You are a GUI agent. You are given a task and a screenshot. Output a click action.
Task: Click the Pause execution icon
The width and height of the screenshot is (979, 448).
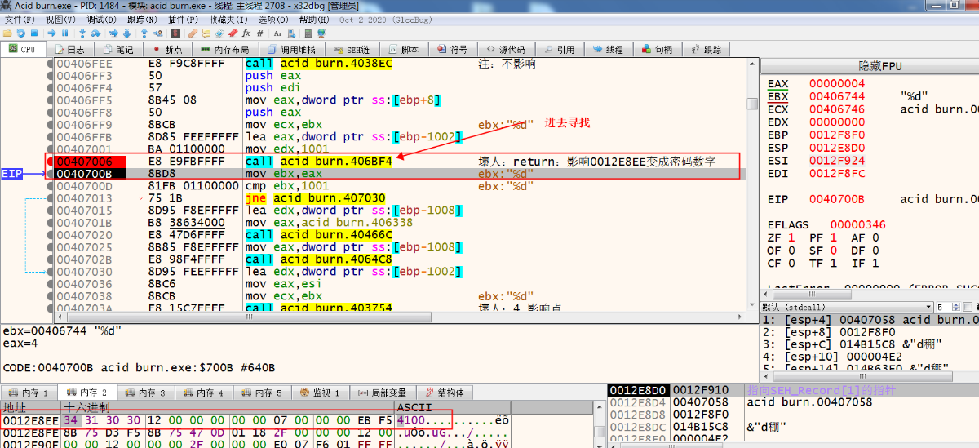coord(65,33)
